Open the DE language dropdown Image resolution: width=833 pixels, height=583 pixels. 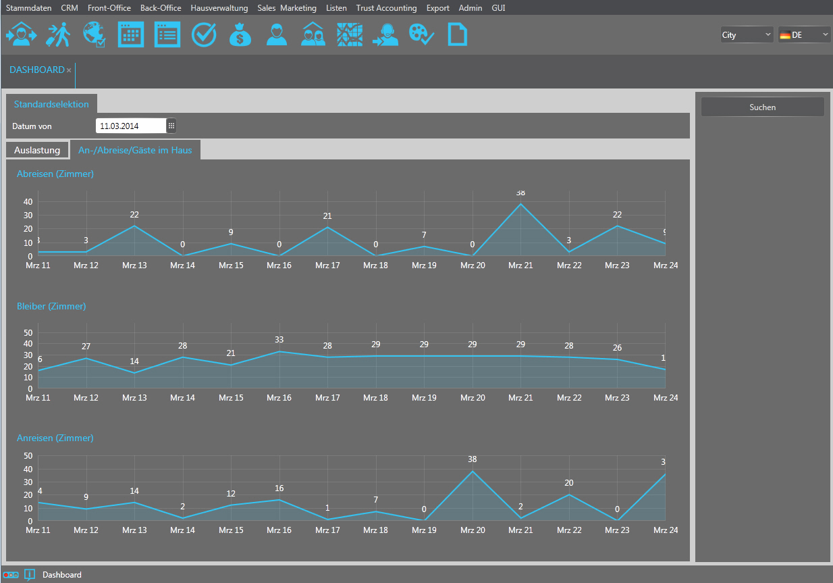(x=804, y=35)
